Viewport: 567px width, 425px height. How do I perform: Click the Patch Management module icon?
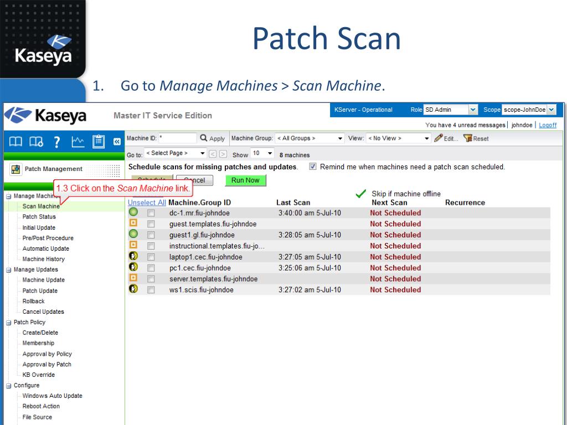(x=16, y=169)
